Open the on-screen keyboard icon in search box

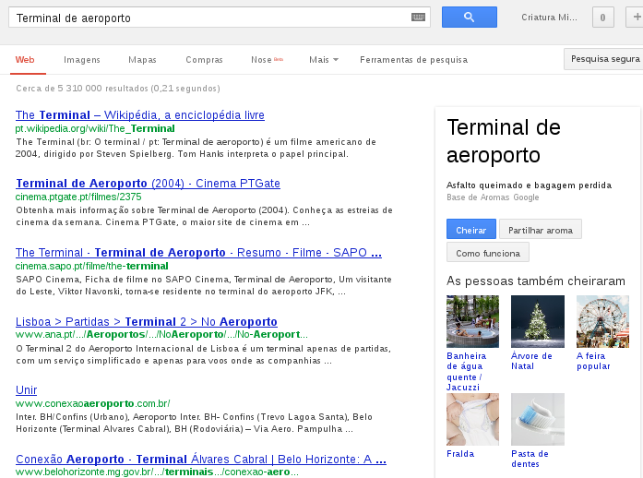click(418, 18)
